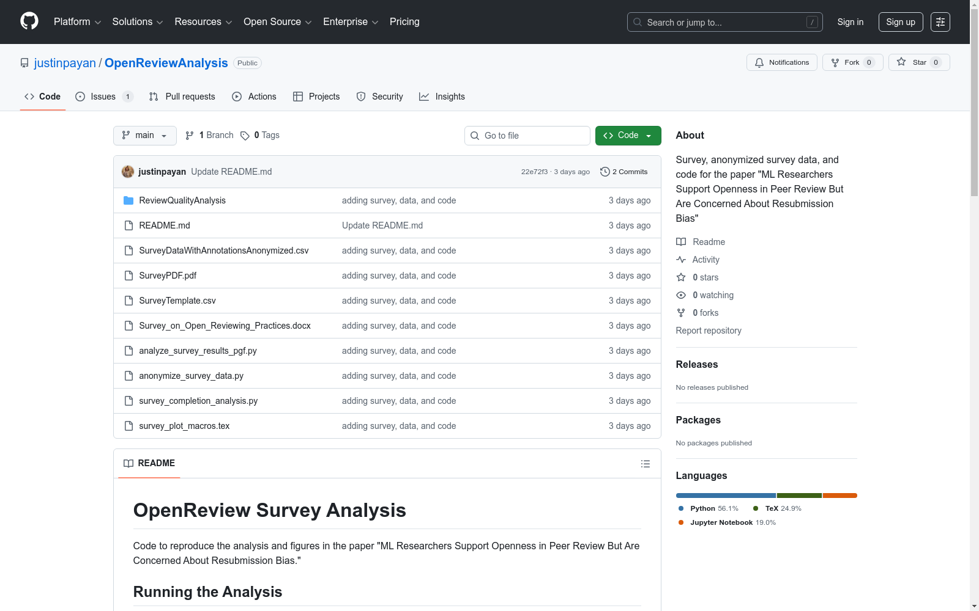The image size is (979, 611).
Task: Open the ReviewQualityAnalysis folder icon
Action: point(128,200)
